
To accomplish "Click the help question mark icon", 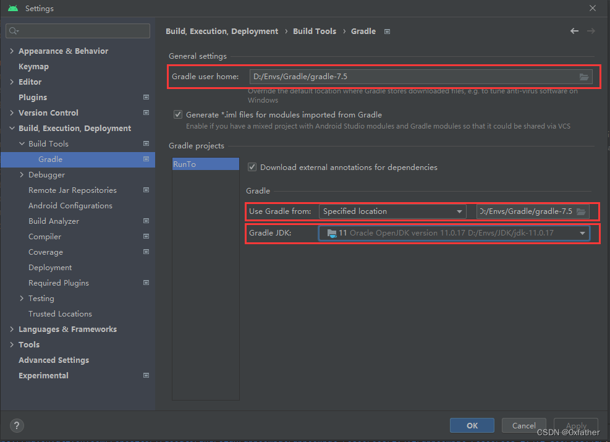I will [x=17, y=425].
